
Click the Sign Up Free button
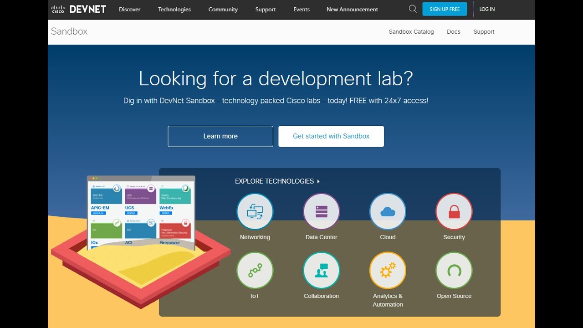tap(445, 9)
